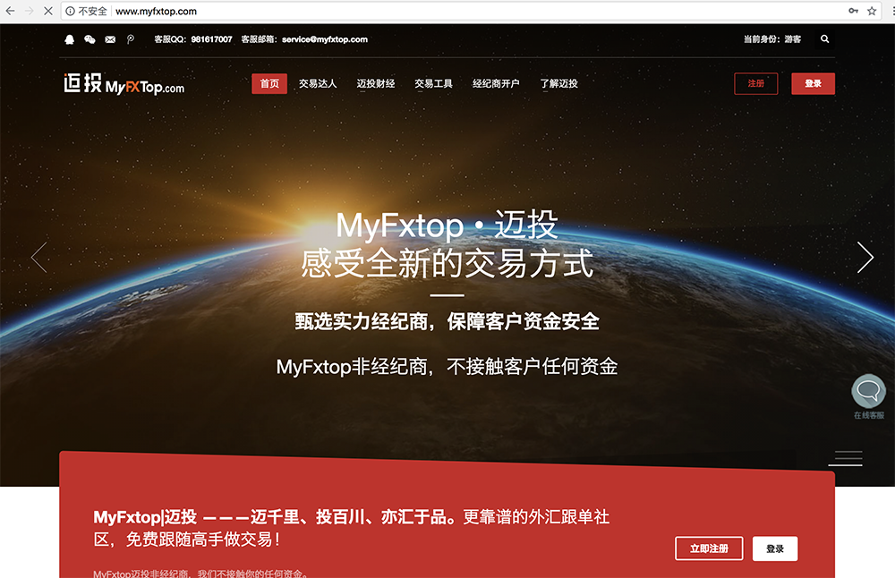Click the MyFxTop.com logo

click(x=124, y=83)
